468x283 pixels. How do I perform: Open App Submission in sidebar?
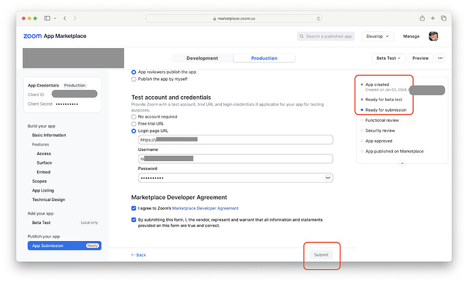[64, 246]
